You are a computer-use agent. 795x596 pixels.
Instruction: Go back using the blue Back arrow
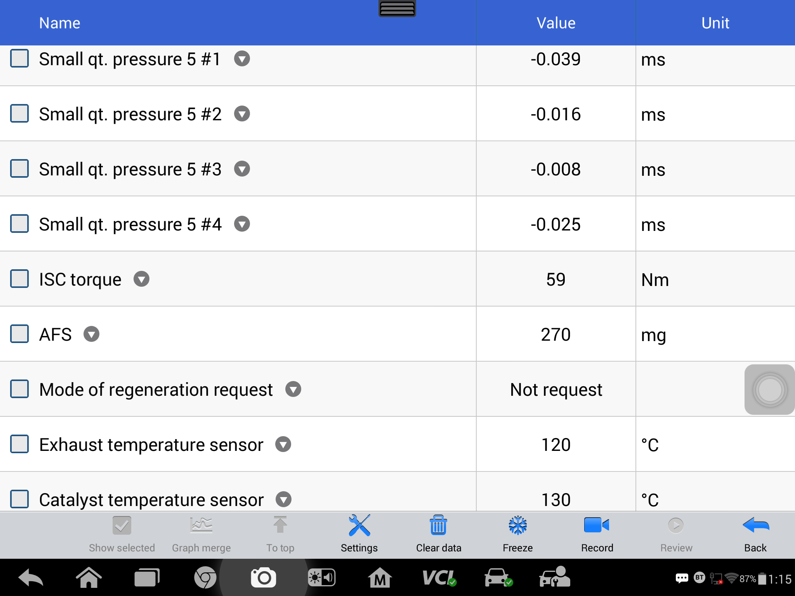pyautogui.click(x=755, y=526)
